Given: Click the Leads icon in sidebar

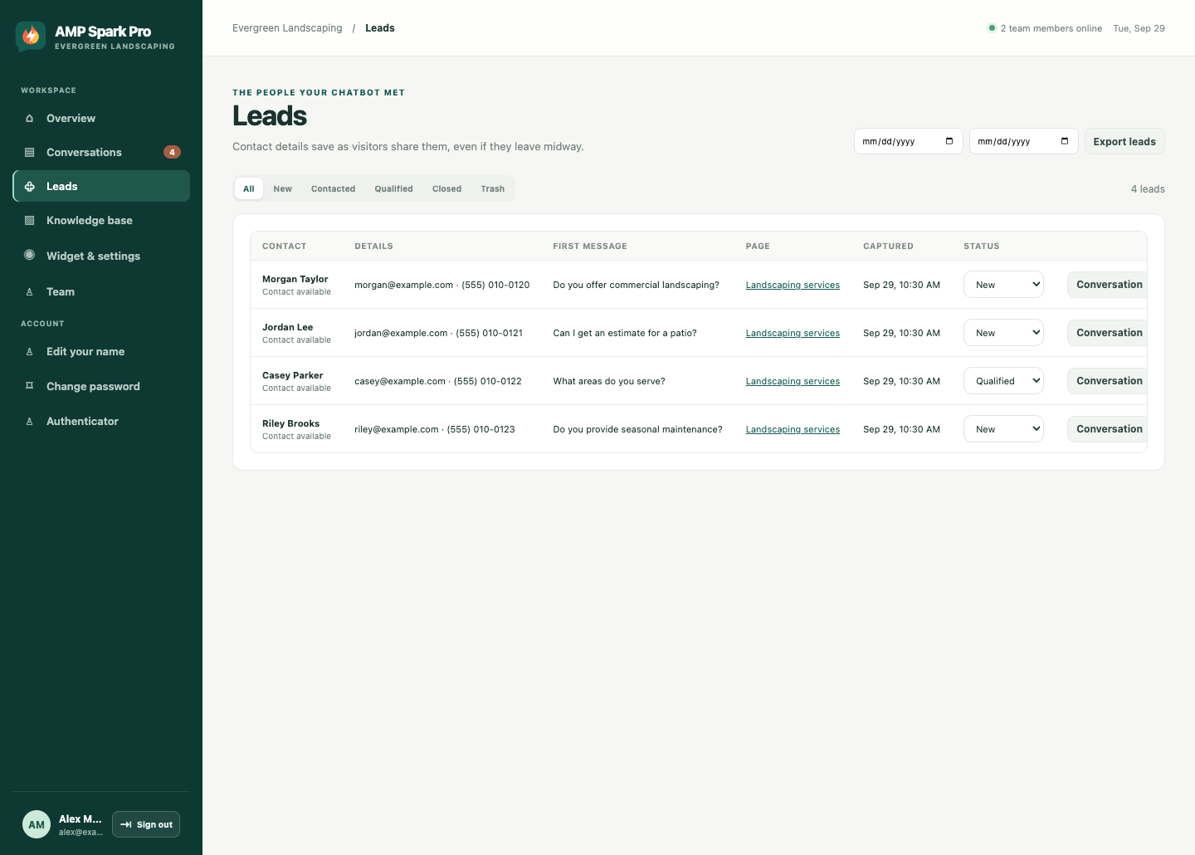Looking at the screenshot, I should coord(30,187).
